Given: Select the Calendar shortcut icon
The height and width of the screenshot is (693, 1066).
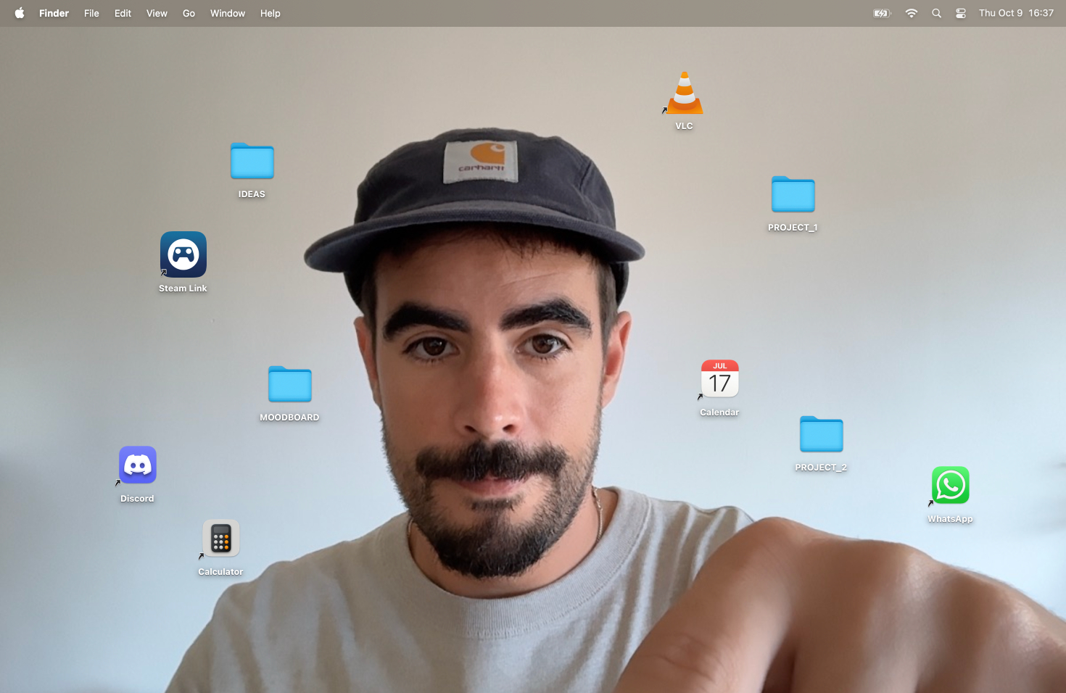Looking at the screenshot, I should click(719, 379).
